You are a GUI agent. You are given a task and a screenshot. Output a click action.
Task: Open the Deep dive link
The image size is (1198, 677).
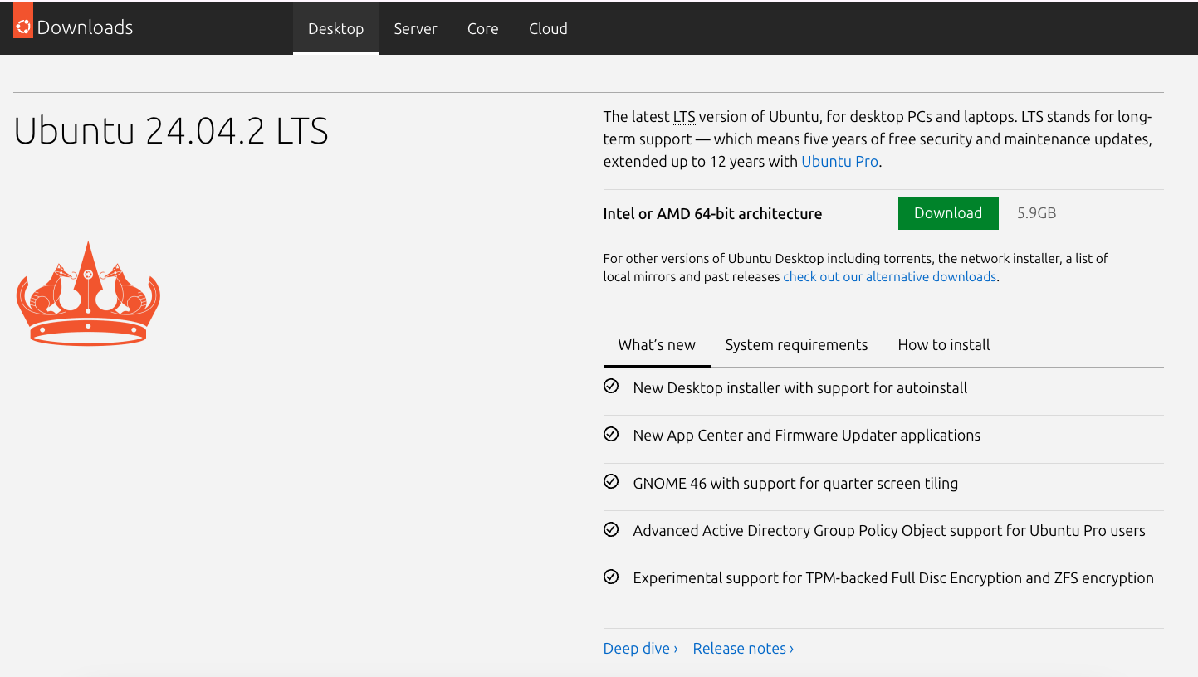[x=640, y=649]
